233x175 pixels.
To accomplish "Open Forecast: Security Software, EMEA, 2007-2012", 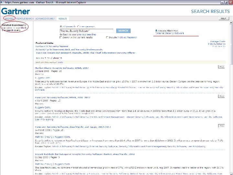I will click(x=62, y=98).
